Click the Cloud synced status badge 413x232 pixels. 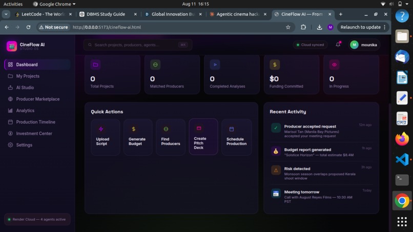(x=310, y=45)
